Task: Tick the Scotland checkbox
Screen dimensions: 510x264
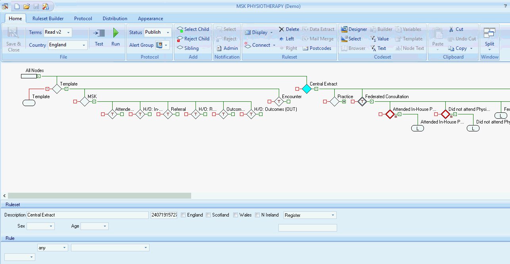Action: tap(208, 215)
